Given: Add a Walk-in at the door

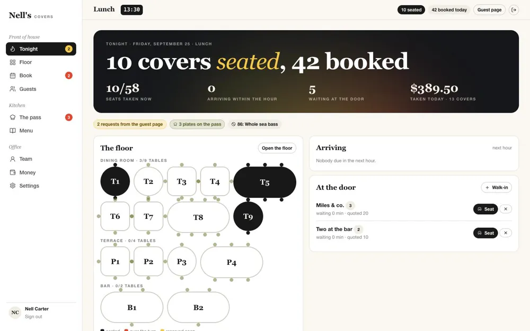Looking at the screenshot, I should tap(496, 187).
